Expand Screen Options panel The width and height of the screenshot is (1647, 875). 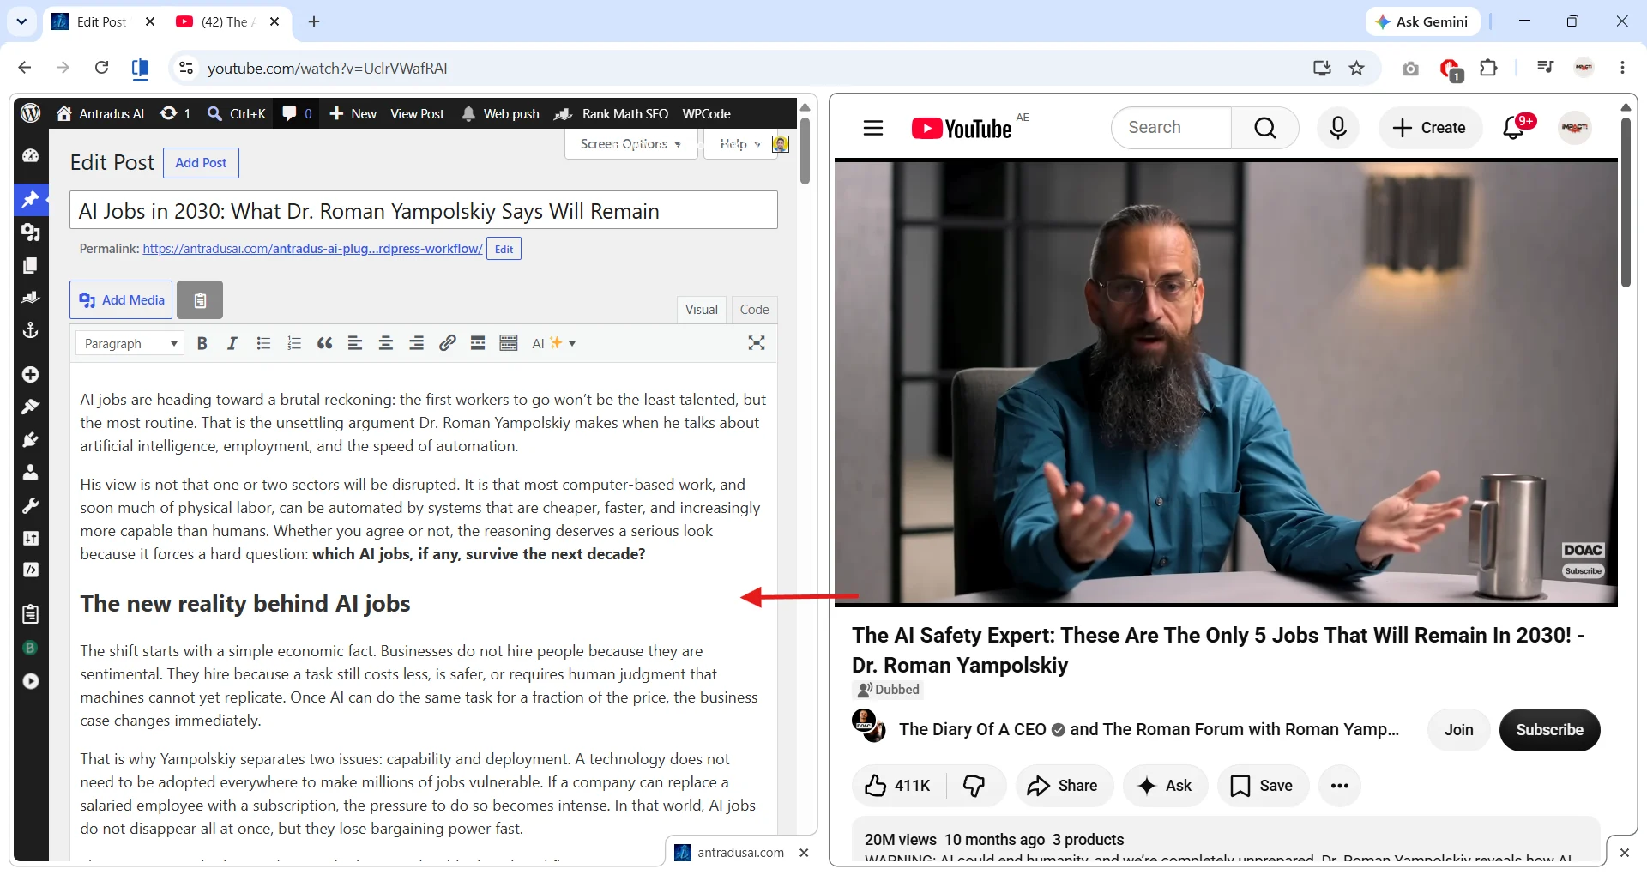[x=630, y=144]
